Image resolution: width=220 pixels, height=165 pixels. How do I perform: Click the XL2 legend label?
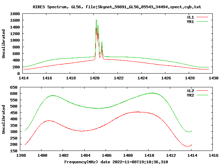190,91
